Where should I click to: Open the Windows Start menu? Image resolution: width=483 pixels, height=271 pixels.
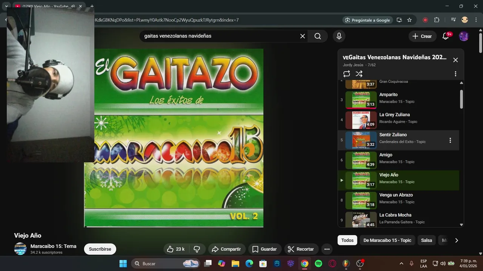click(x=123, y=263)
